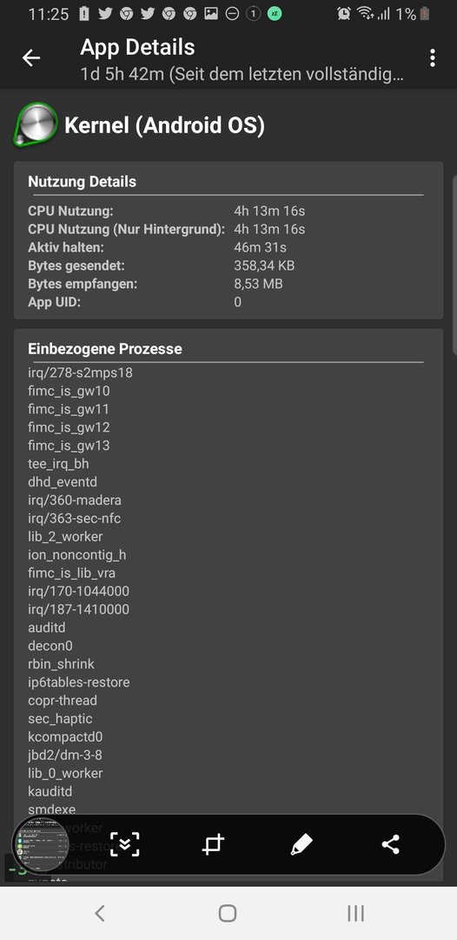
Task: Tap the crop icon in screenshot toolbar
Action: [213, 844]
